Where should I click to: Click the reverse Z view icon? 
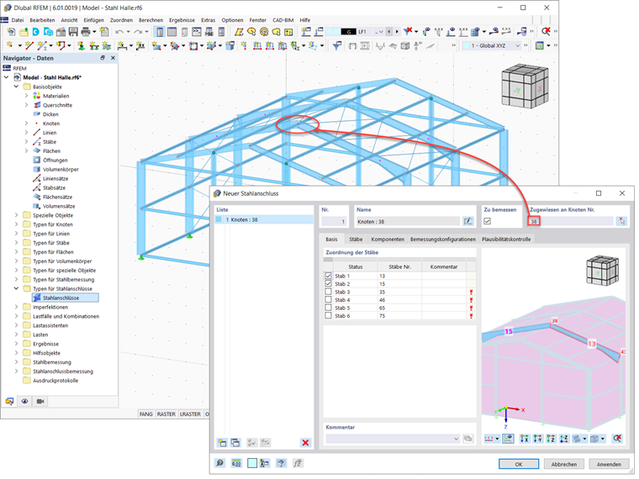[x=563, y=439]
